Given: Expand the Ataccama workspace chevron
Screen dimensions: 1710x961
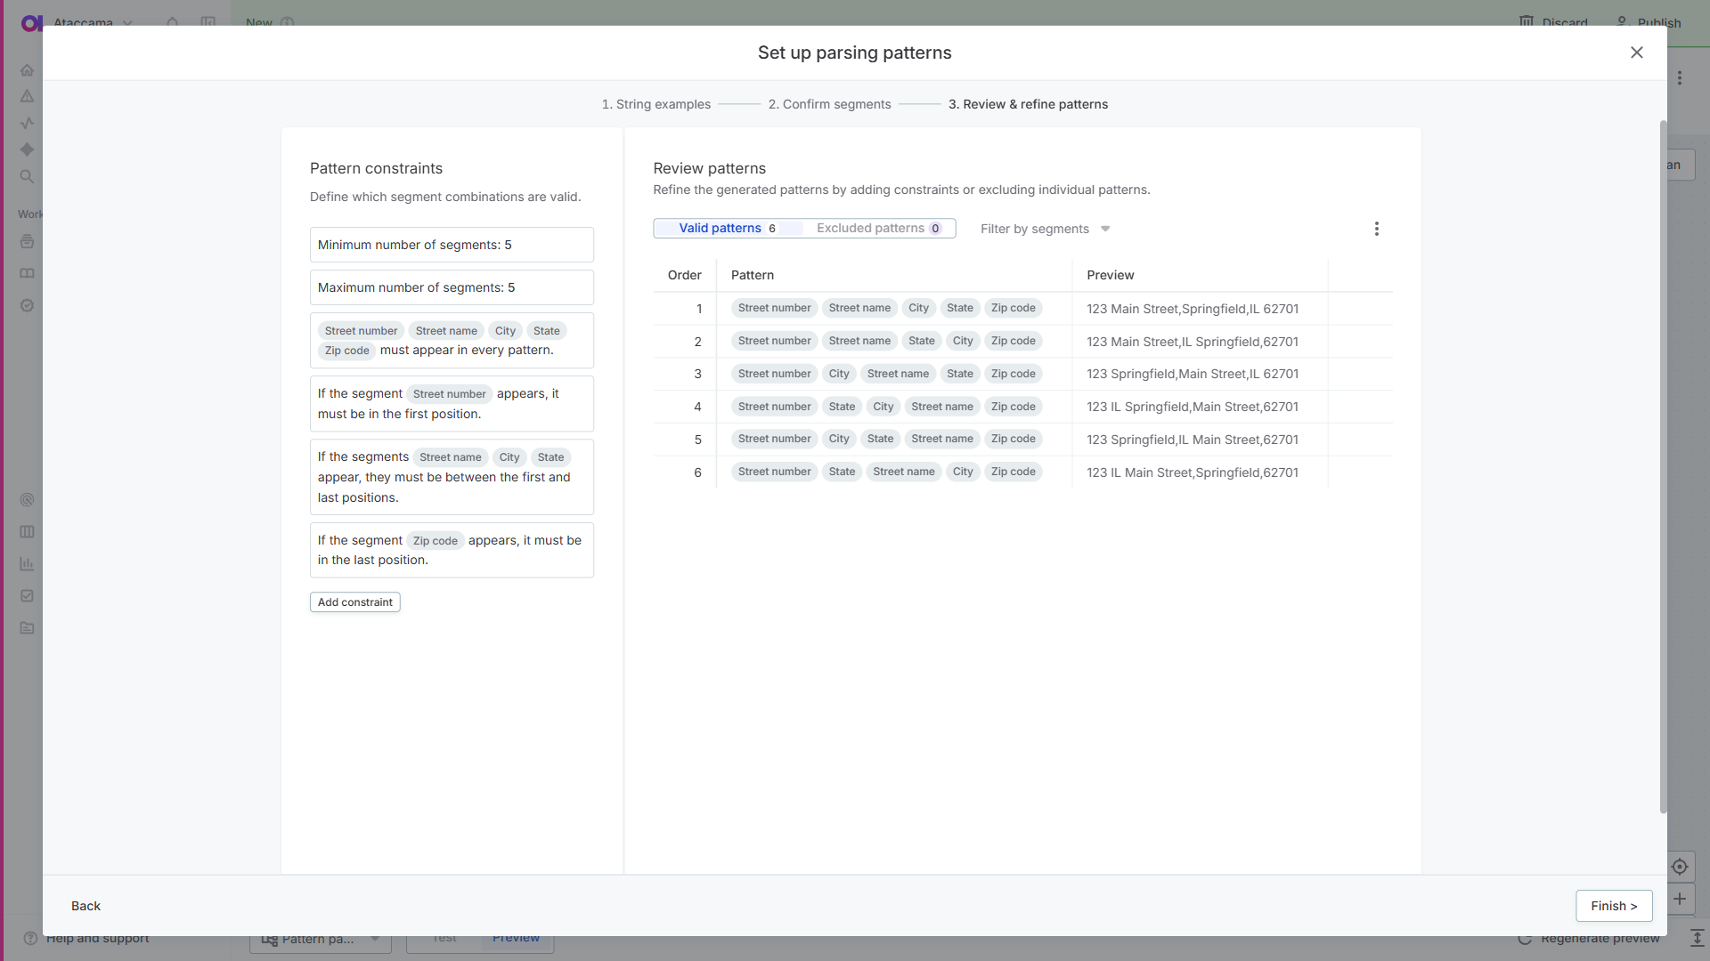Looking at the screenshot, I should [127, 24].
